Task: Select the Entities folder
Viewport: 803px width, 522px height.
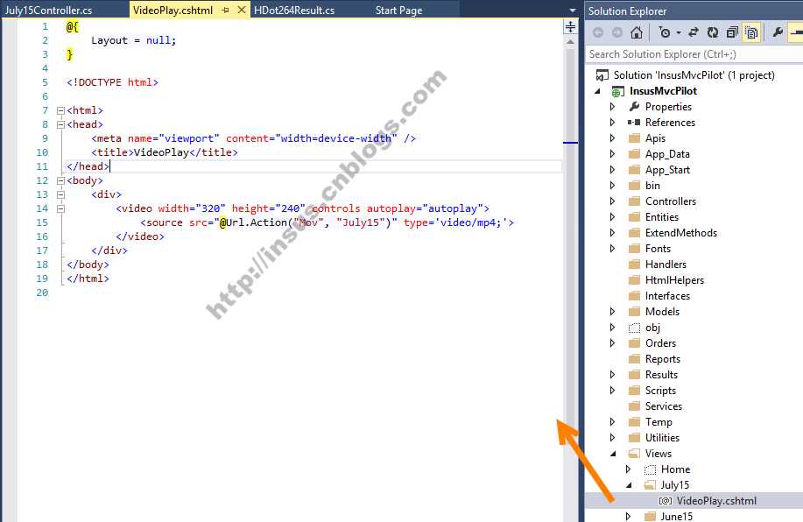Action: [x=662, y=217]
